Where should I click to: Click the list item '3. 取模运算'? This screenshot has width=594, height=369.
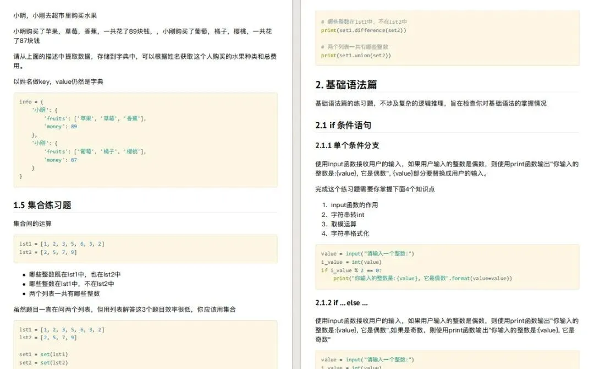click(339, 224)
